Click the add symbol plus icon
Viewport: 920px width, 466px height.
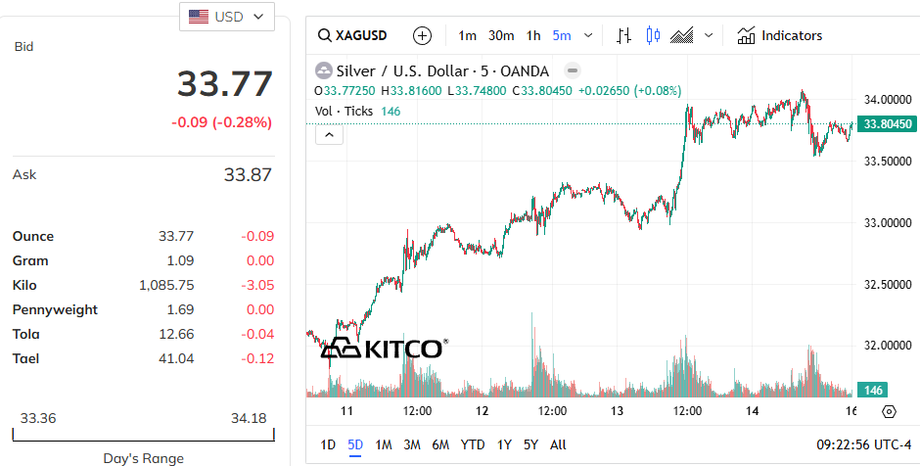[x=422, y=36]
